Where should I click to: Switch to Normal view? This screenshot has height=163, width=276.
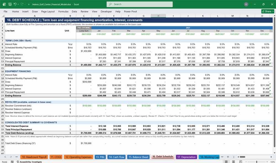tap(226, 162)
